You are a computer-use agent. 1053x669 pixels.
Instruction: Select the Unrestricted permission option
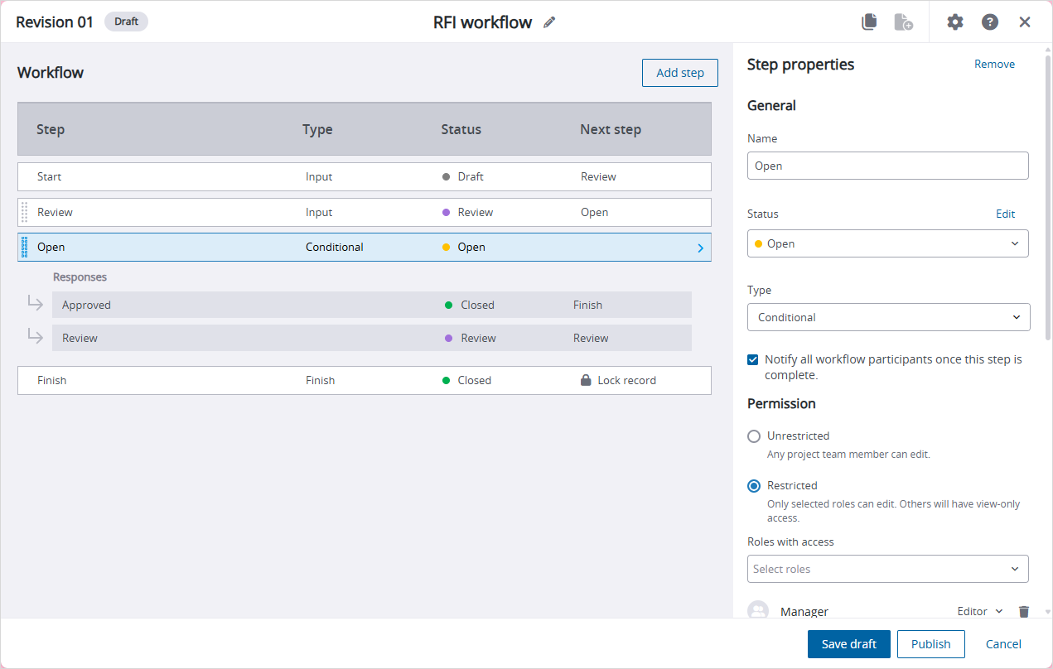point(754,436)
